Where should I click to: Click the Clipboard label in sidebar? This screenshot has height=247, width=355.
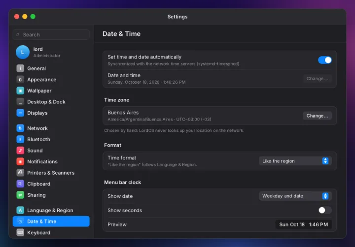tap(39, 184)
